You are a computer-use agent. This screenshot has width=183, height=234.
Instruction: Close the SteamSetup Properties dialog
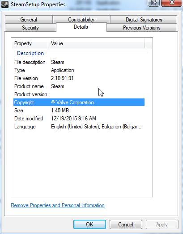click(x=171, y=3)
